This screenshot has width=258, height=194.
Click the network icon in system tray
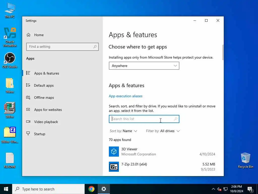225,189
